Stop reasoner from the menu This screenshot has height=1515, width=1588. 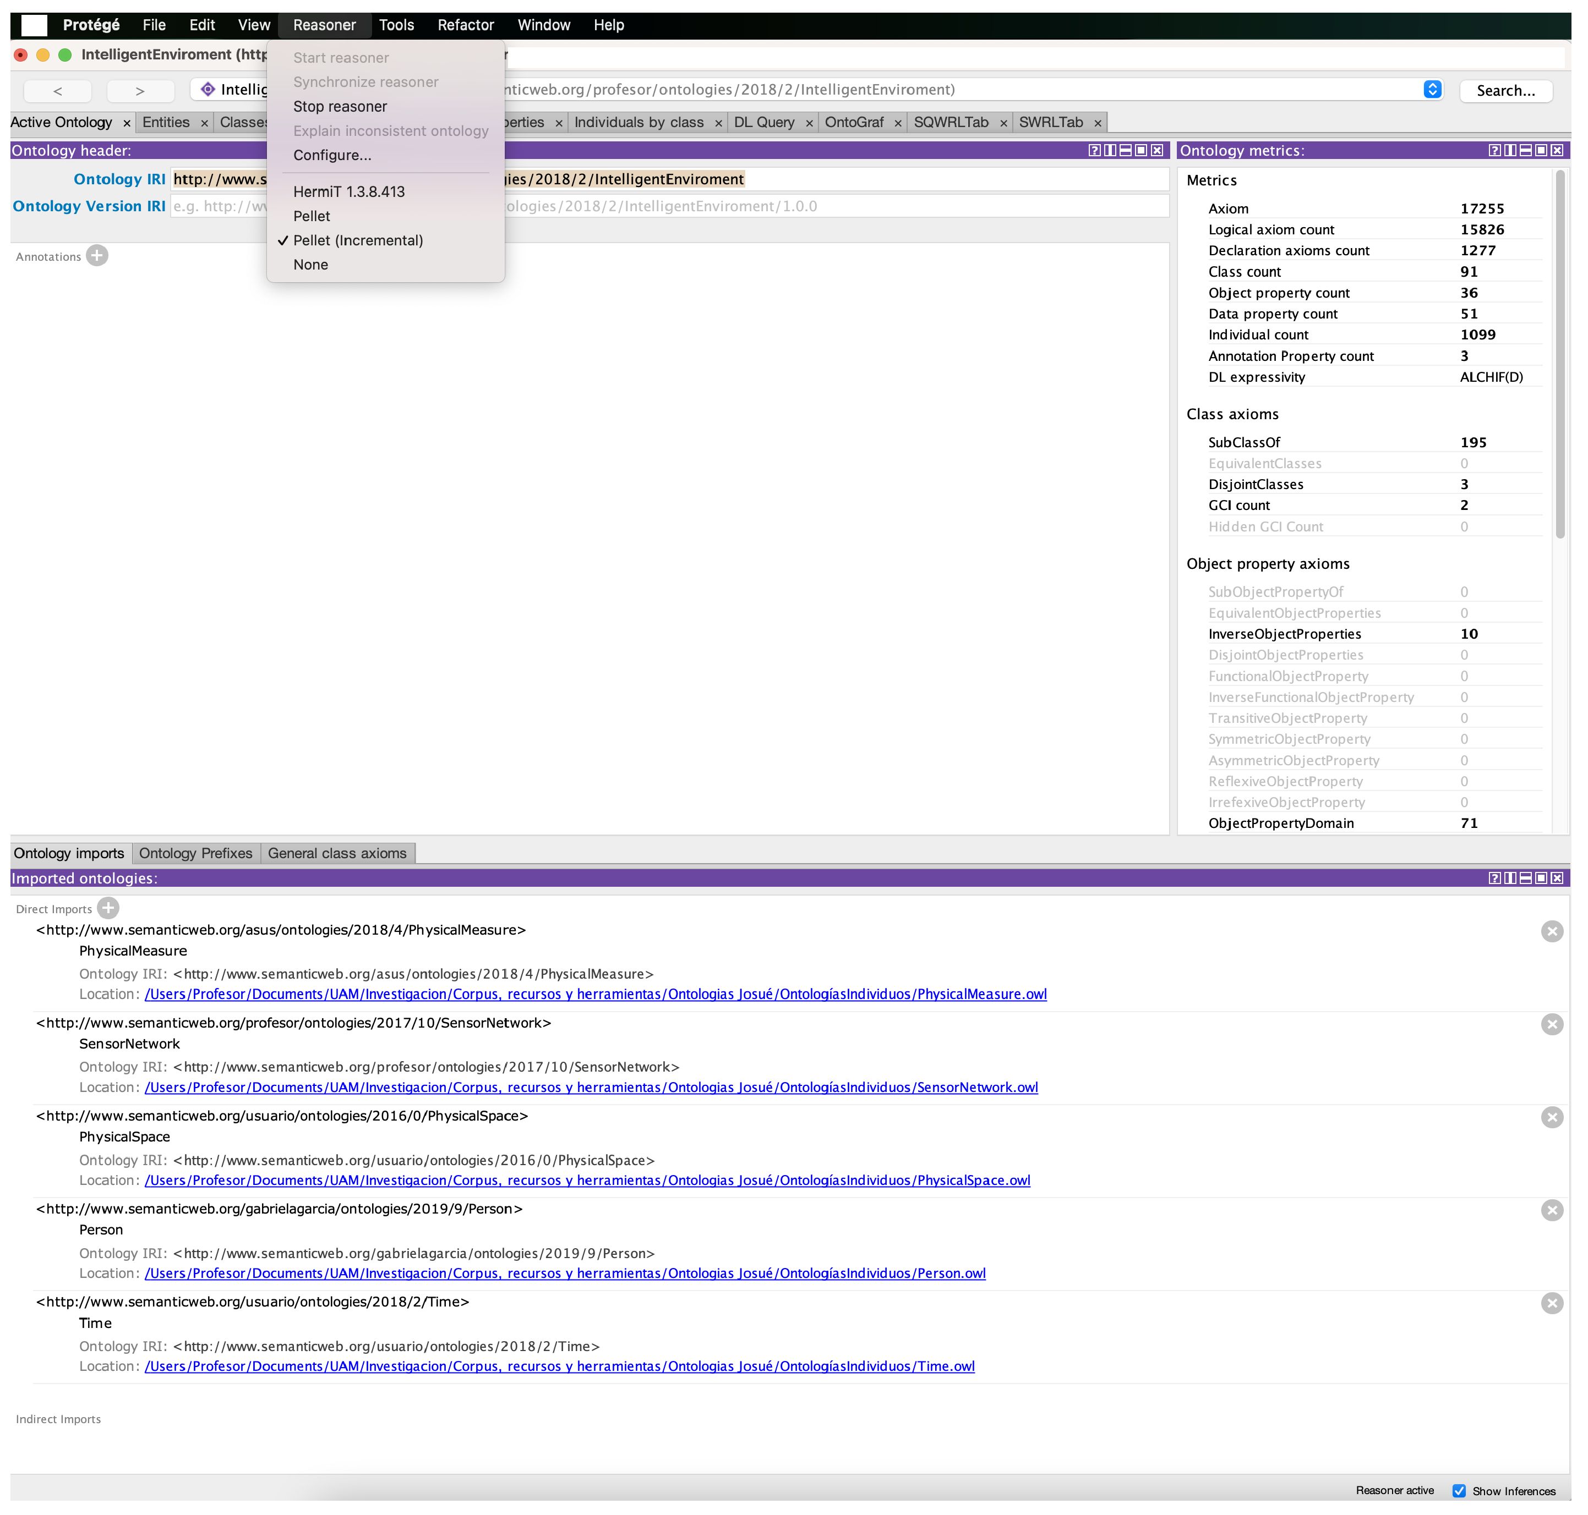coord(340,107)
